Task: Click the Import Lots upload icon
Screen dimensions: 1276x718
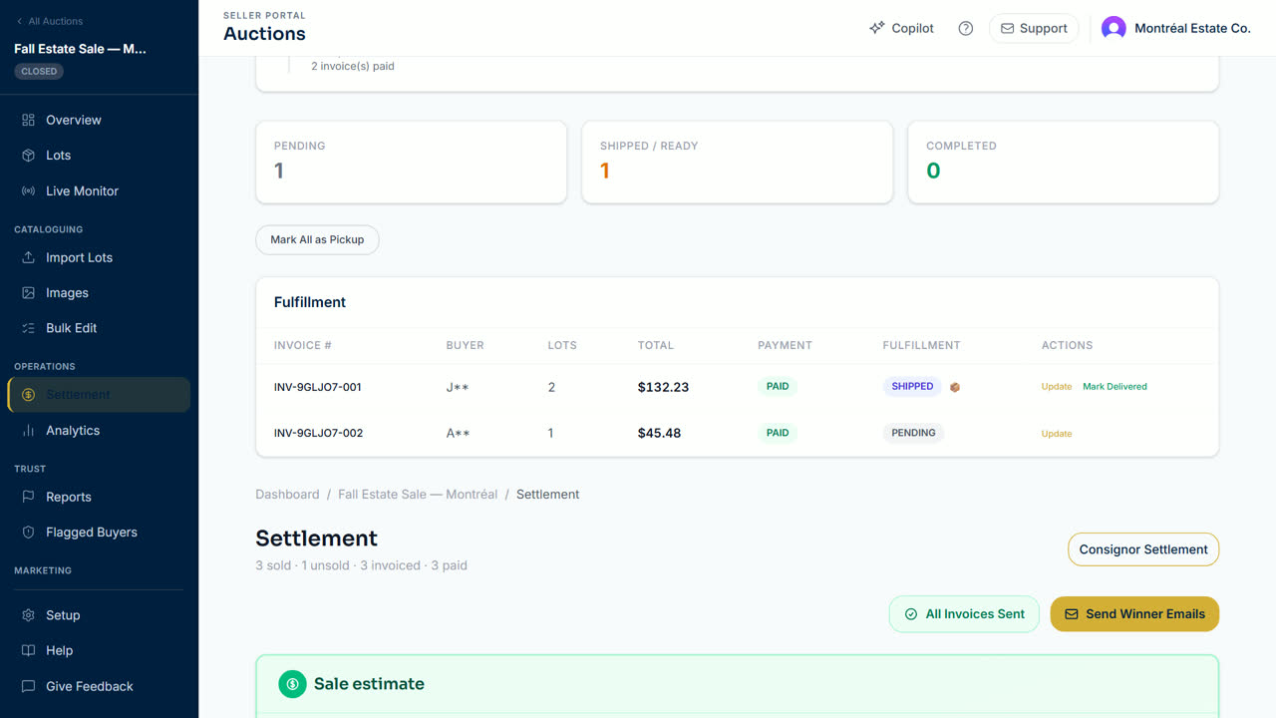Action: pos(28,257)
